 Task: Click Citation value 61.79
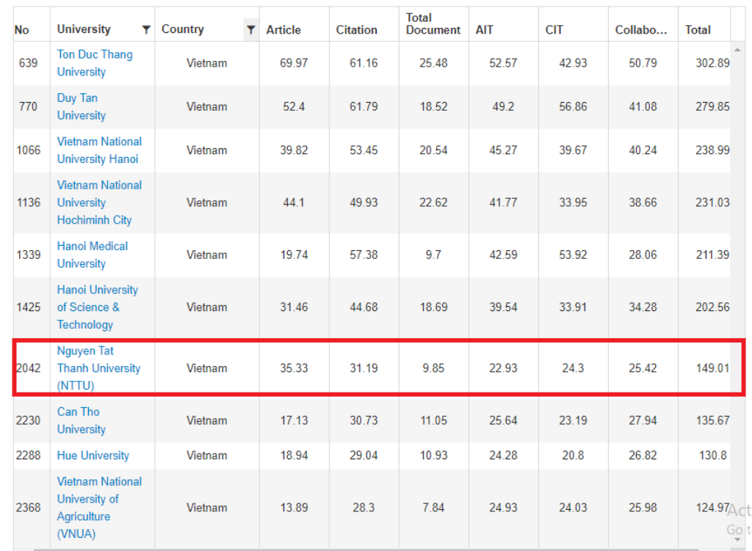coord(364,106)
